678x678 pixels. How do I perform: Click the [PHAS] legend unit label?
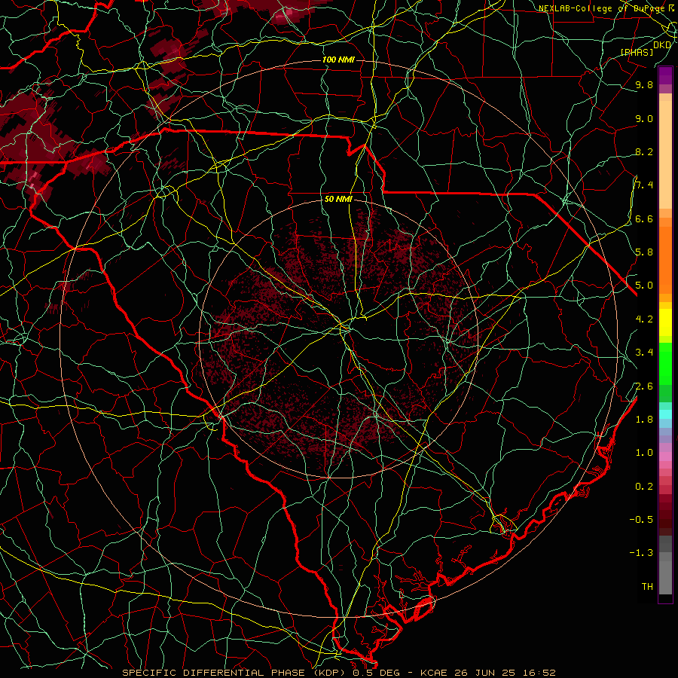pyautogui.click(x=637, y=52)
